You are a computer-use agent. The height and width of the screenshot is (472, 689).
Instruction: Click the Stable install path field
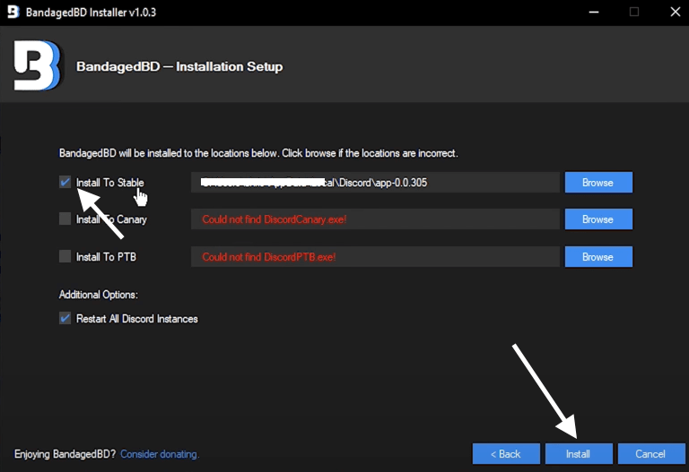(375, 182)
